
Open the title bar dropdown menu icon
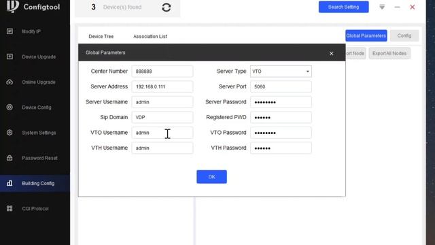pyautogui.click(x=382, y=7)
